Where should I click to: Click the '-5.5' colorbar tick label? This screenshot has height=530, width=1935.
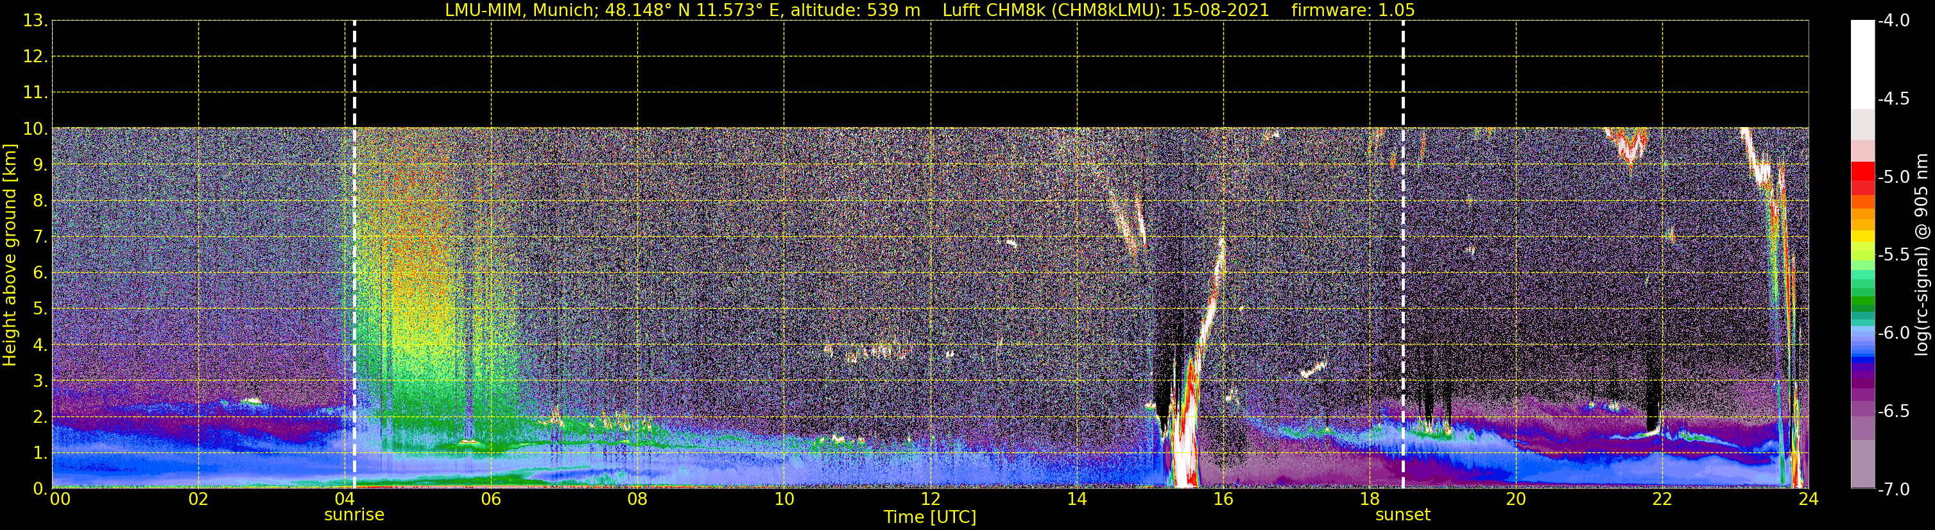coord(1893,255)
